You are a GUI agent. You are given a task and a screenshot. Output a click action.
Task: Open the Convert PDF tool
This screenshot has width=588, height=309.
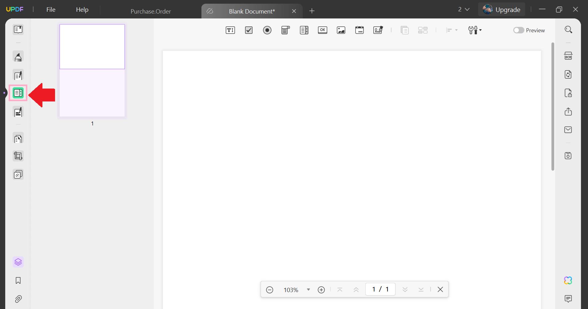click(568, 74)
